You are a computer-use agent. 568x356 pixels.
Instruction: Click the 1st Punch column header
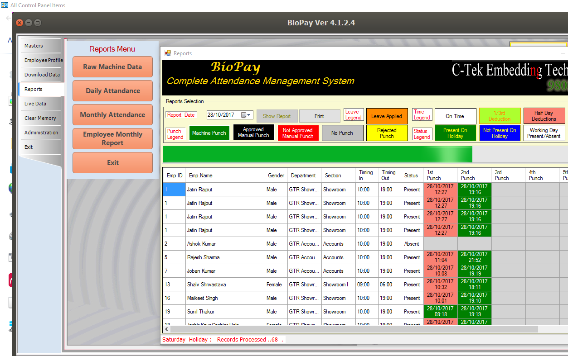click(x=441, y=176)
